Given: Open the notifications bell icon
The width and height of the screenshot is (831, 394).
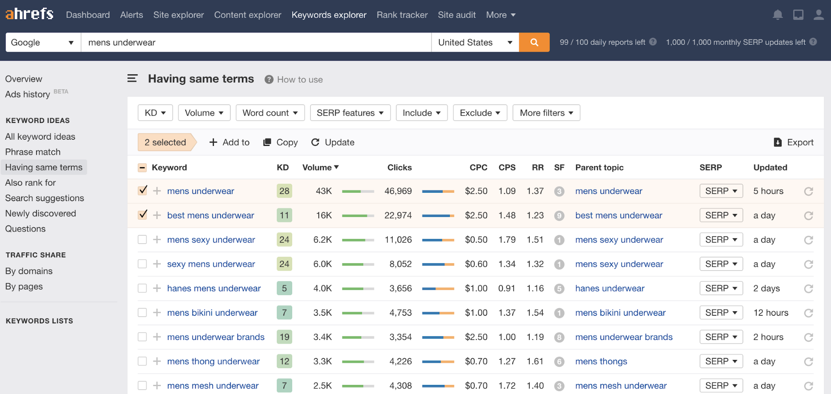Looking at the screenshot, I should [777, 15].
